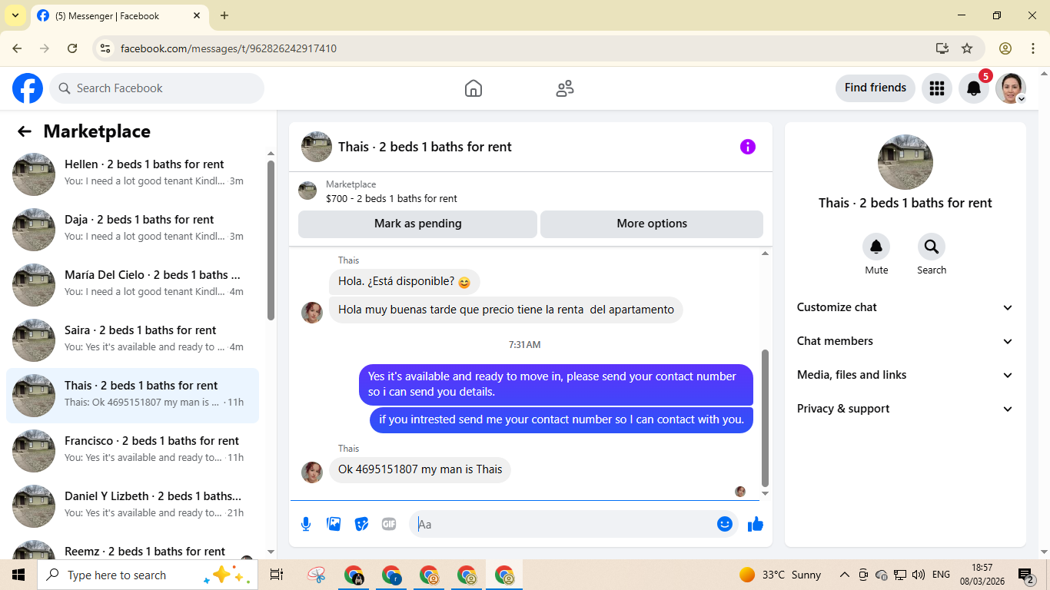Screen dimensions: 1050x590
Task: Open tab search dropdown arrow
Action: point(15,15)
